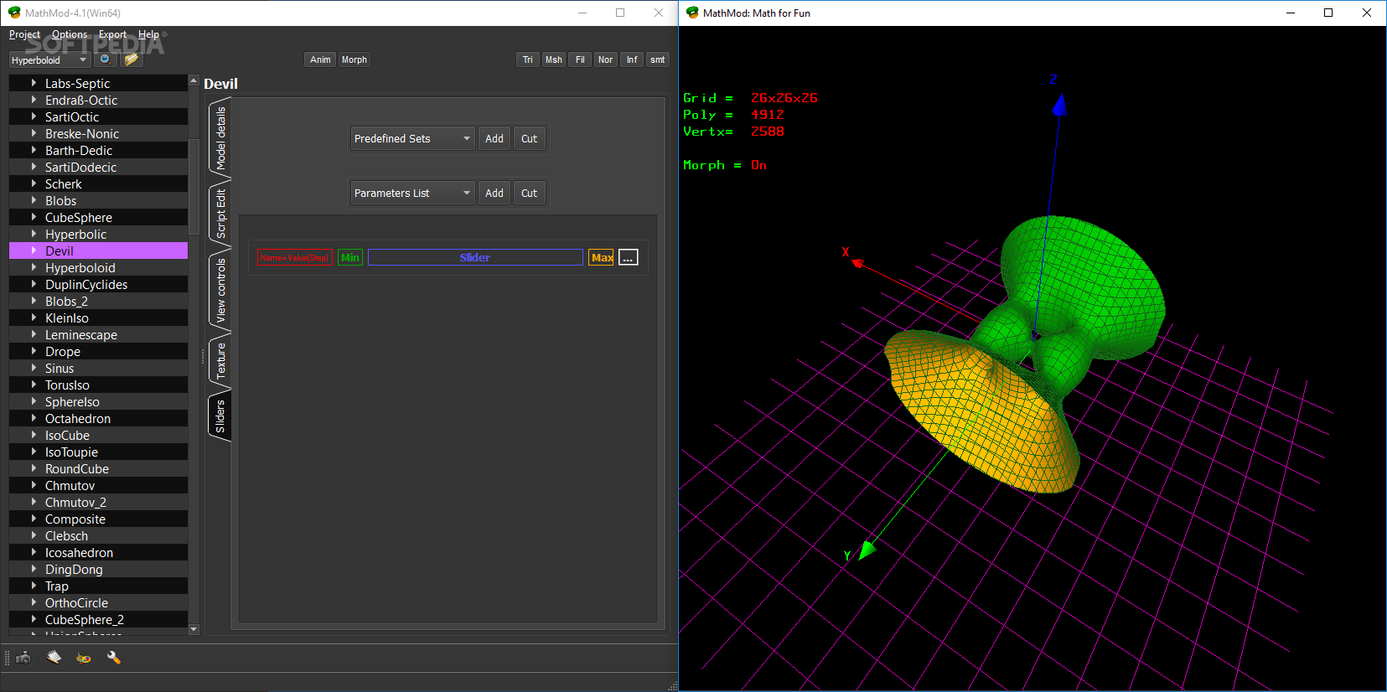
Task: Select DuplinCyclides in the model list
Action: click(86, 284)
